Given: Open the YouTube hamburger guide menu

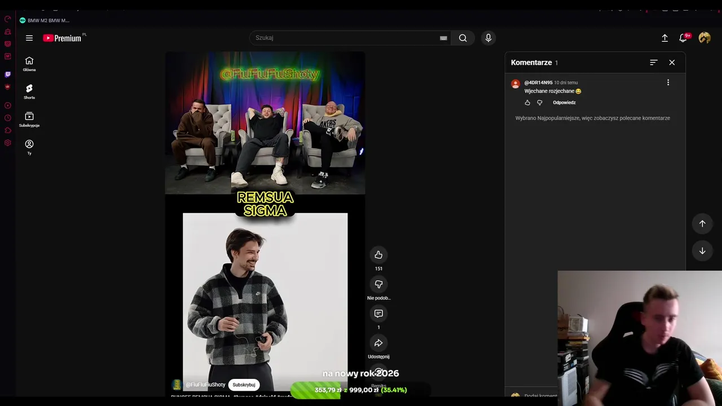Looking at the screenshot, I should pyautogui.click(x=29, y=38).
